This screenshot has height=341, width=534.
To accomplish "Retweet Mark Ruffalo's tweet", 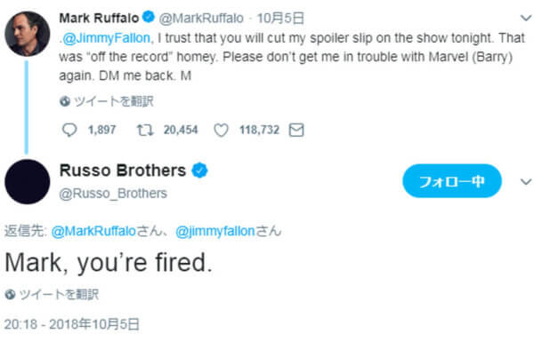I will 145,130.
